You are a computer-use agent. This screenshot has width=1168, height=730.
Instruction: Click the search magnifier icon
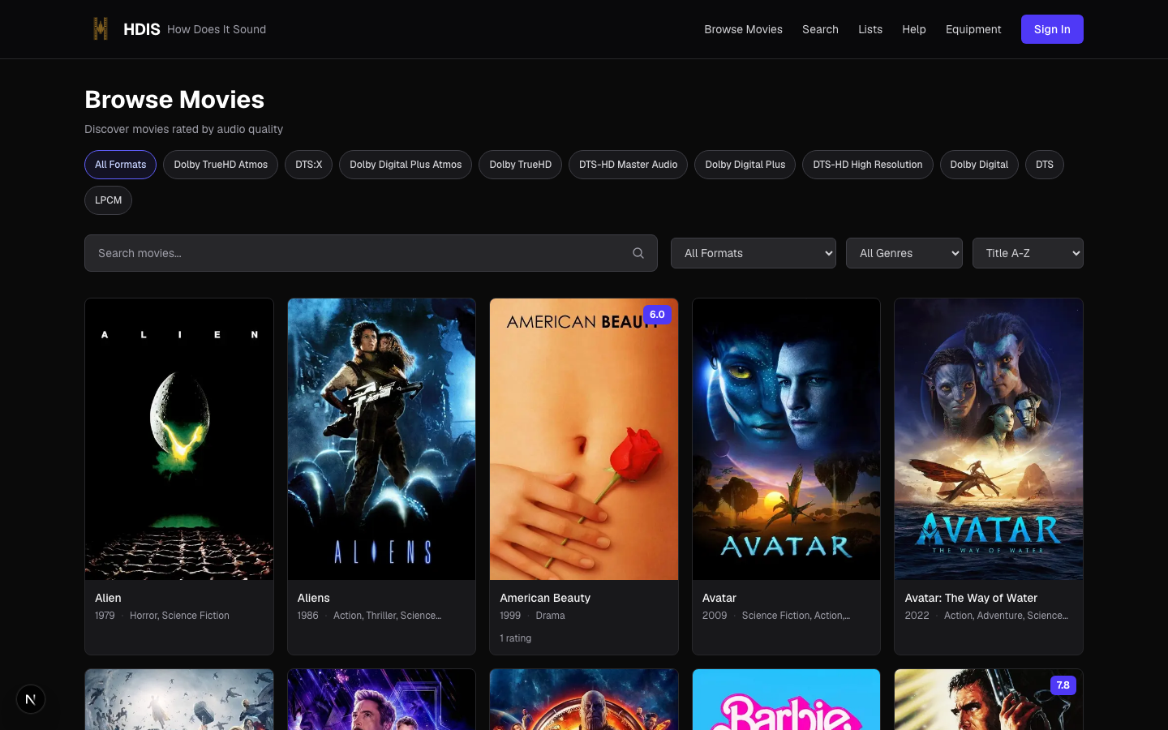point(638,253)
